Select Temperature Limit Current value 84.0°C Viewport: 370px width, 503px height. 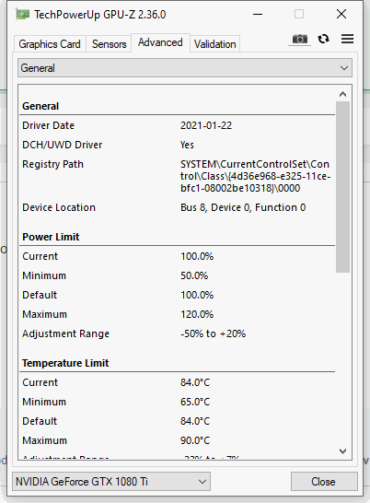point(195,382)
